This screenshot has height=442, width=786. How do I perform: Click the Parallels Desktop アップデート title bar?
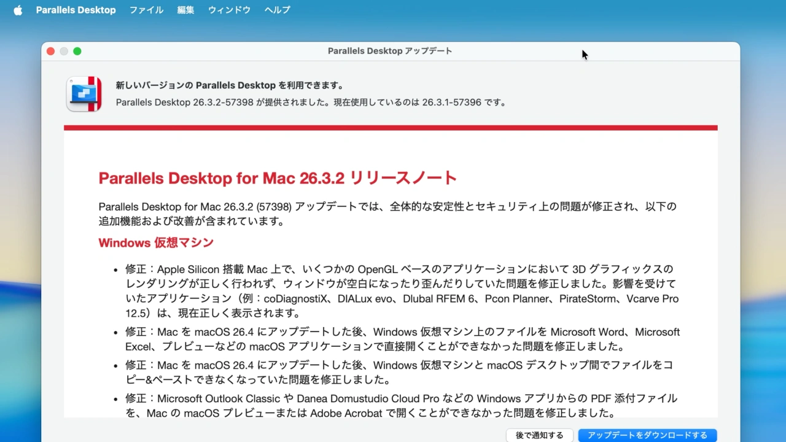390,51
